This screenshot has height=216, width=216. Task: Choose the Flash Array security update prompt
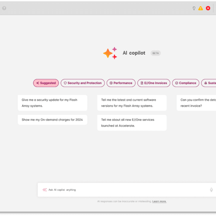pyautogui.click(x=52, y=103)
